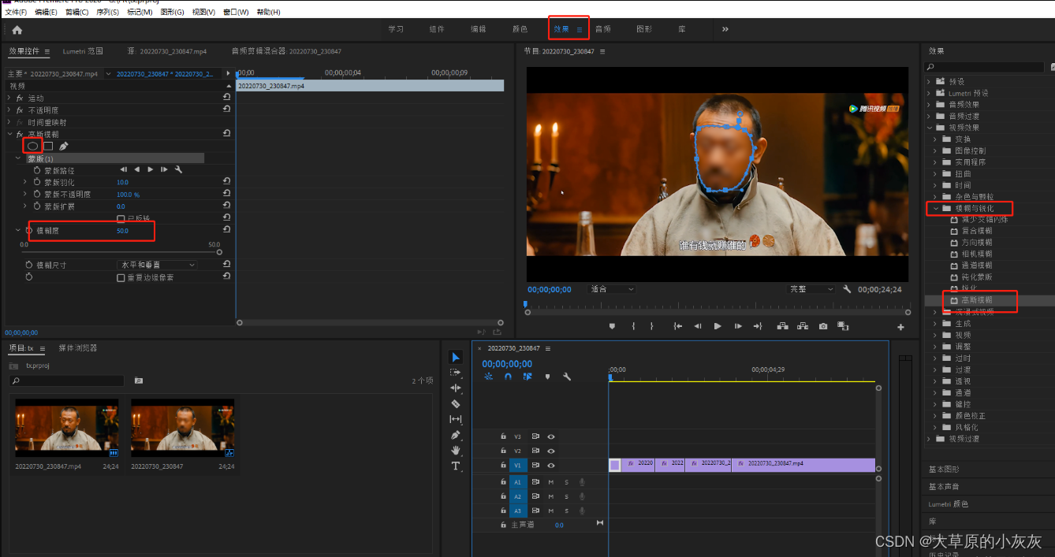Select 相机模糊 effect in effects list
The image size is (1055, 557).
pos(977,254)
